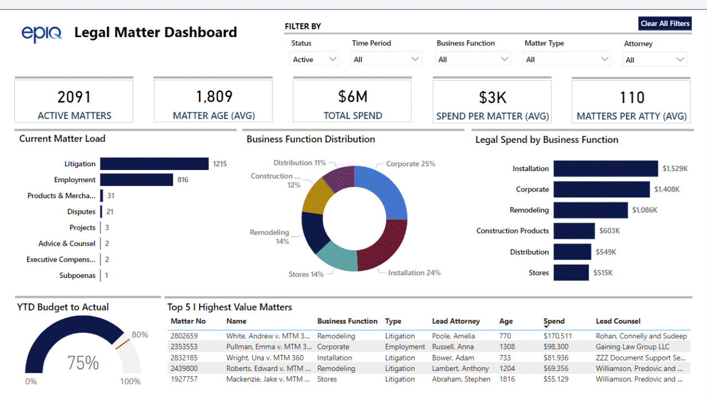The width and height of the screenshot is (707, 397).
Task: Click the Total Spend $6M card
Action: click(353, 101)
